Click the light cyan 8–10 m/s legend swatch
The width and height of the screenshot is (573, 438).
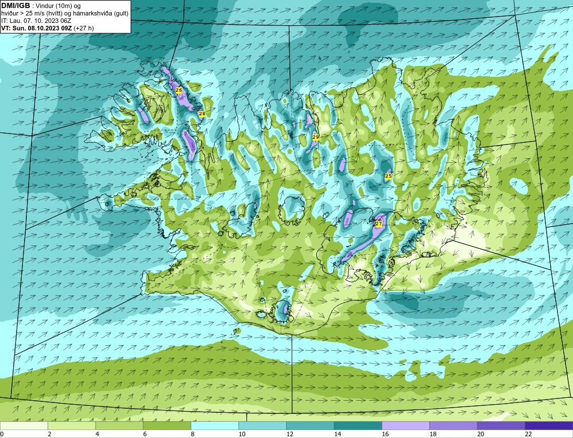pos(215,425)
